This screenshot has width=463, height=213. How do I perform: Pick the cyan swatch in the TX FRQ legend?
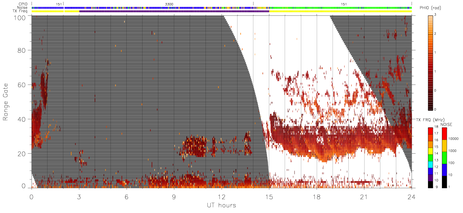tap(431, 165)
